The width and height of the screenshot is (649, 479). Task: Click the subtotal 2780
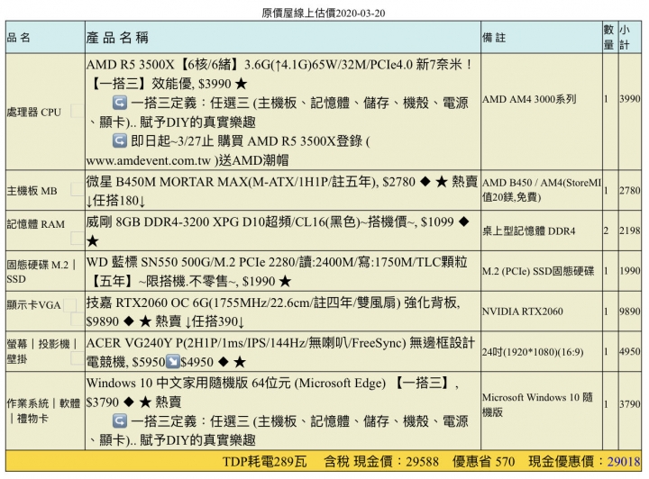[629, 191]
